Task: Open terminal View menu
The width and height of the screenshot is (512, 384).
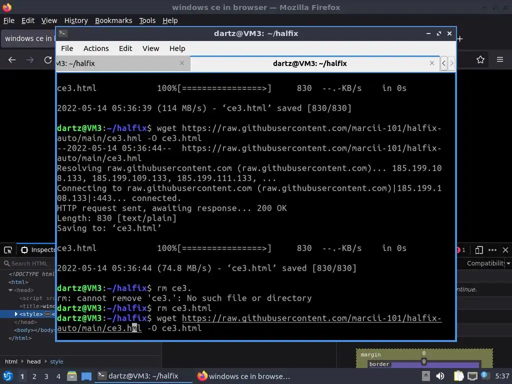Action: pos(150,48)
